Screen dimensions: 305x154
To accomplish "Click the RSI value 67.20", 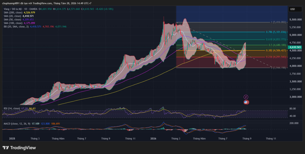I will coord(24,109).
